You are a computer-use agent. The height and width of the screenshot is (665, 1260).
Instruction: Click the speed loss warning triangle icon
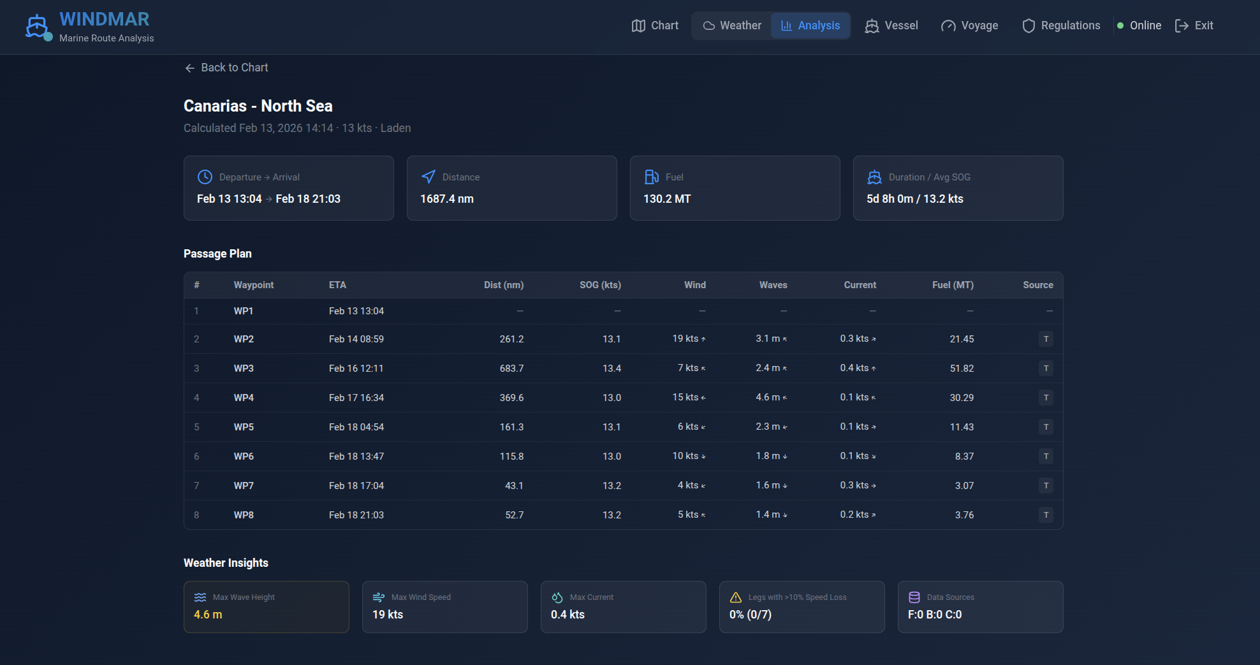pyautogui.click(x=736, y=597)
